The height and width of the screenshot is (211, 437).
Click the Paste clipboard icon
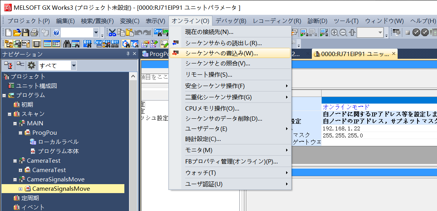click(130, 33)
